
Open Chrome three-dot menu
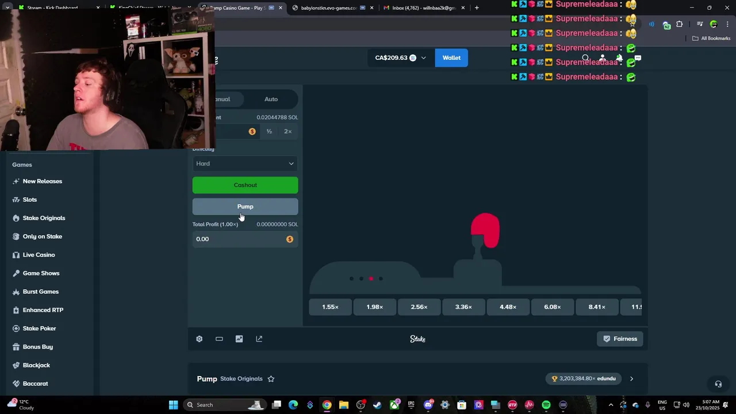(x=727, y=24)
